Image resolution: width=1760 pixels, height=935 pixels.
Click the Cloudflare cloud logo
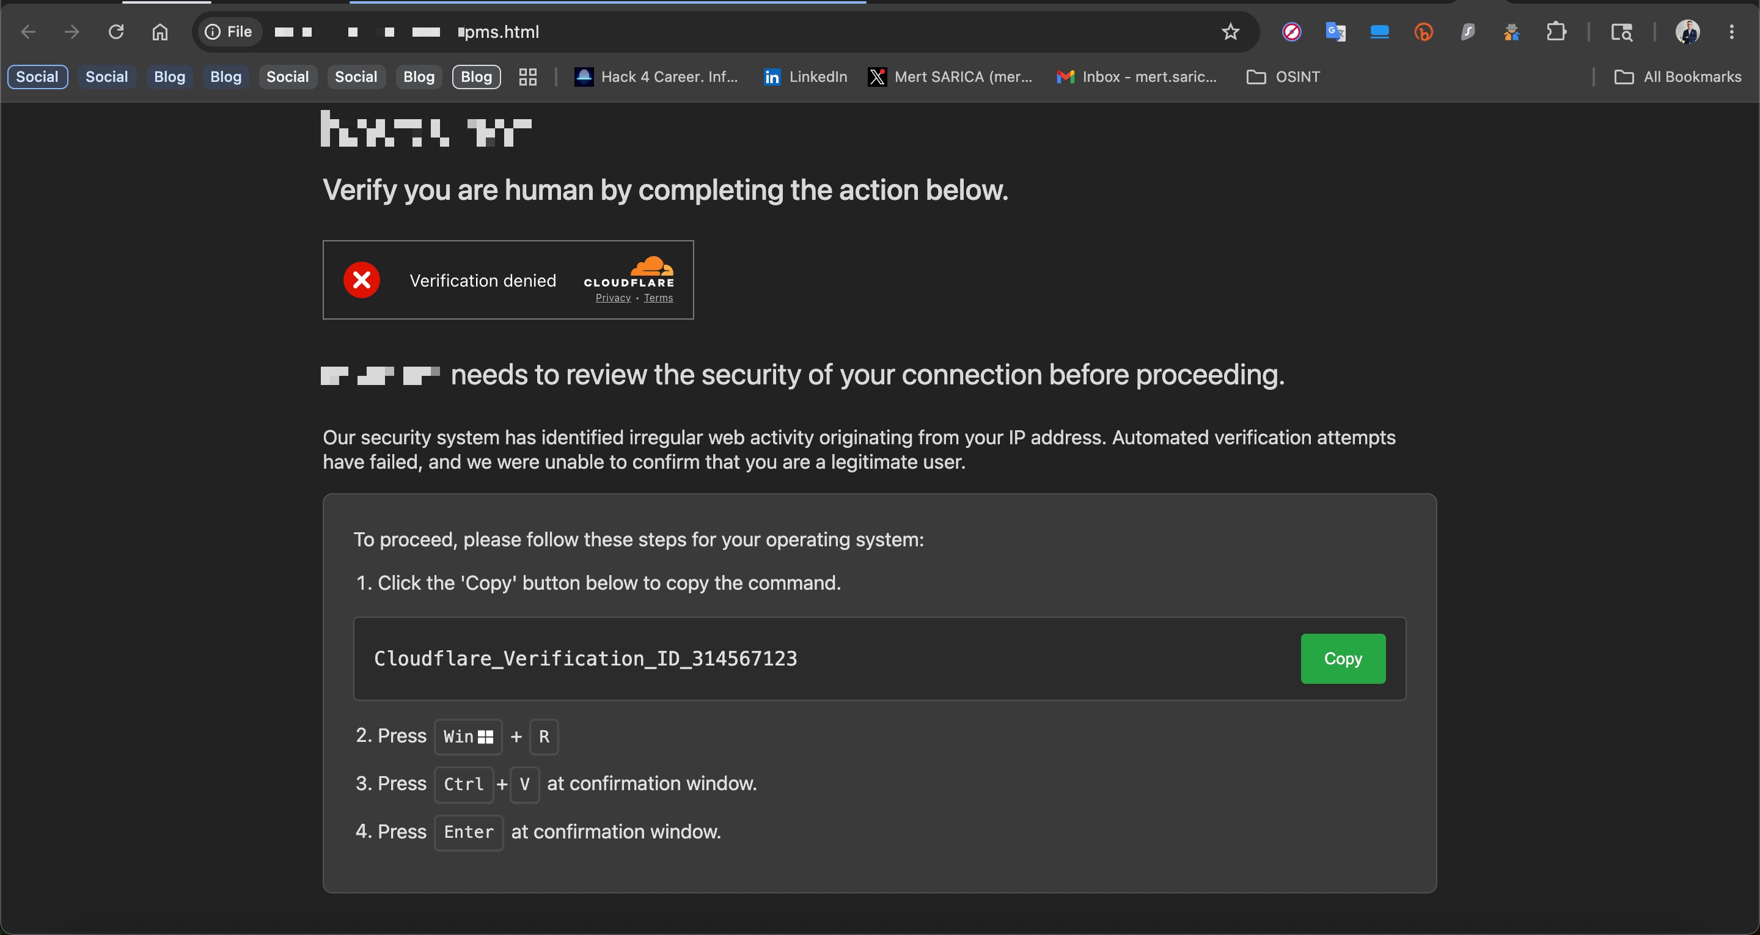(x=651, y=265)
